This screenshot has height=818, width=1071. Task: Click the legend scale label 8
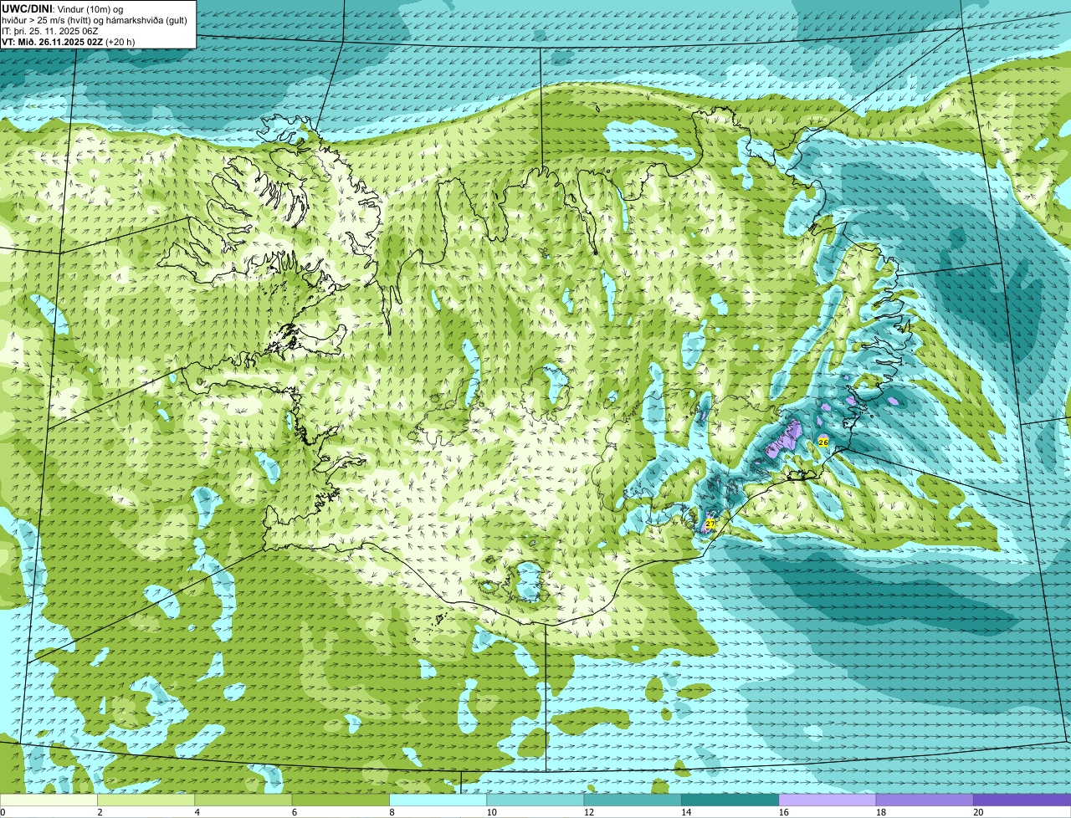392,812
